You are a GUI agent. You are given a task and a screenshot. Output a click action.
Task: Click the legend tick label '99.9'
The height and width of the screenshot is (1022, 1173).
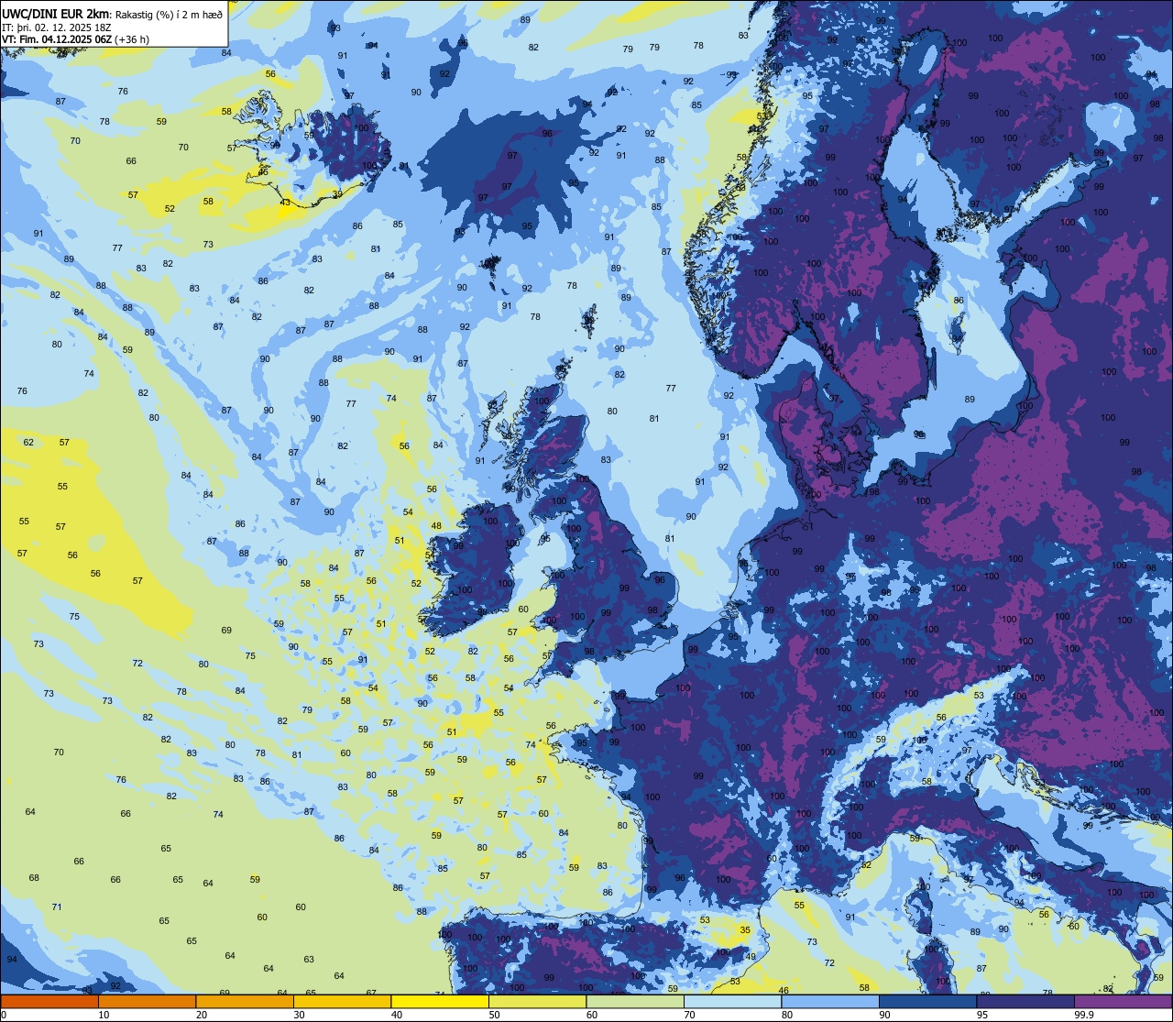tap(1084, 1015)
